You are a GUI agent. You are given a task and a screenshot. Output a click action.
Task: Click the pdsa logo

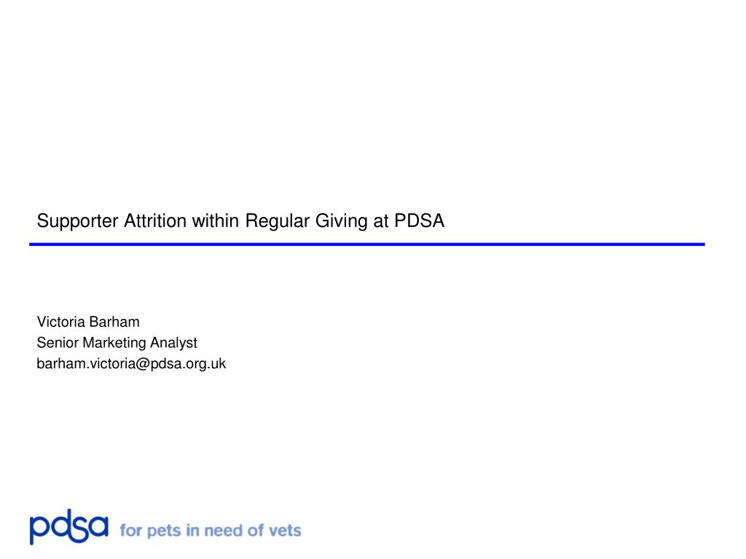(x=69, y=527)
